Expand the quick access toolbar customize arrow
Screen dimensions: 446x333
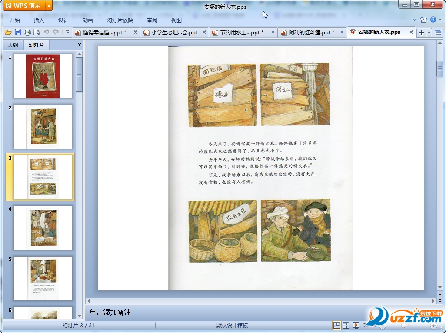pos(67,32)
